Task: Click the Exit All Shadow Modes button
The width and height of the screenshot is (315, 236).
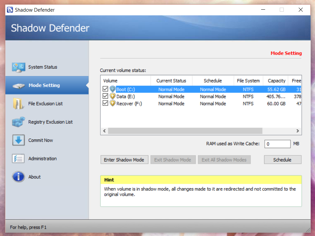Action: coord(224,160)
